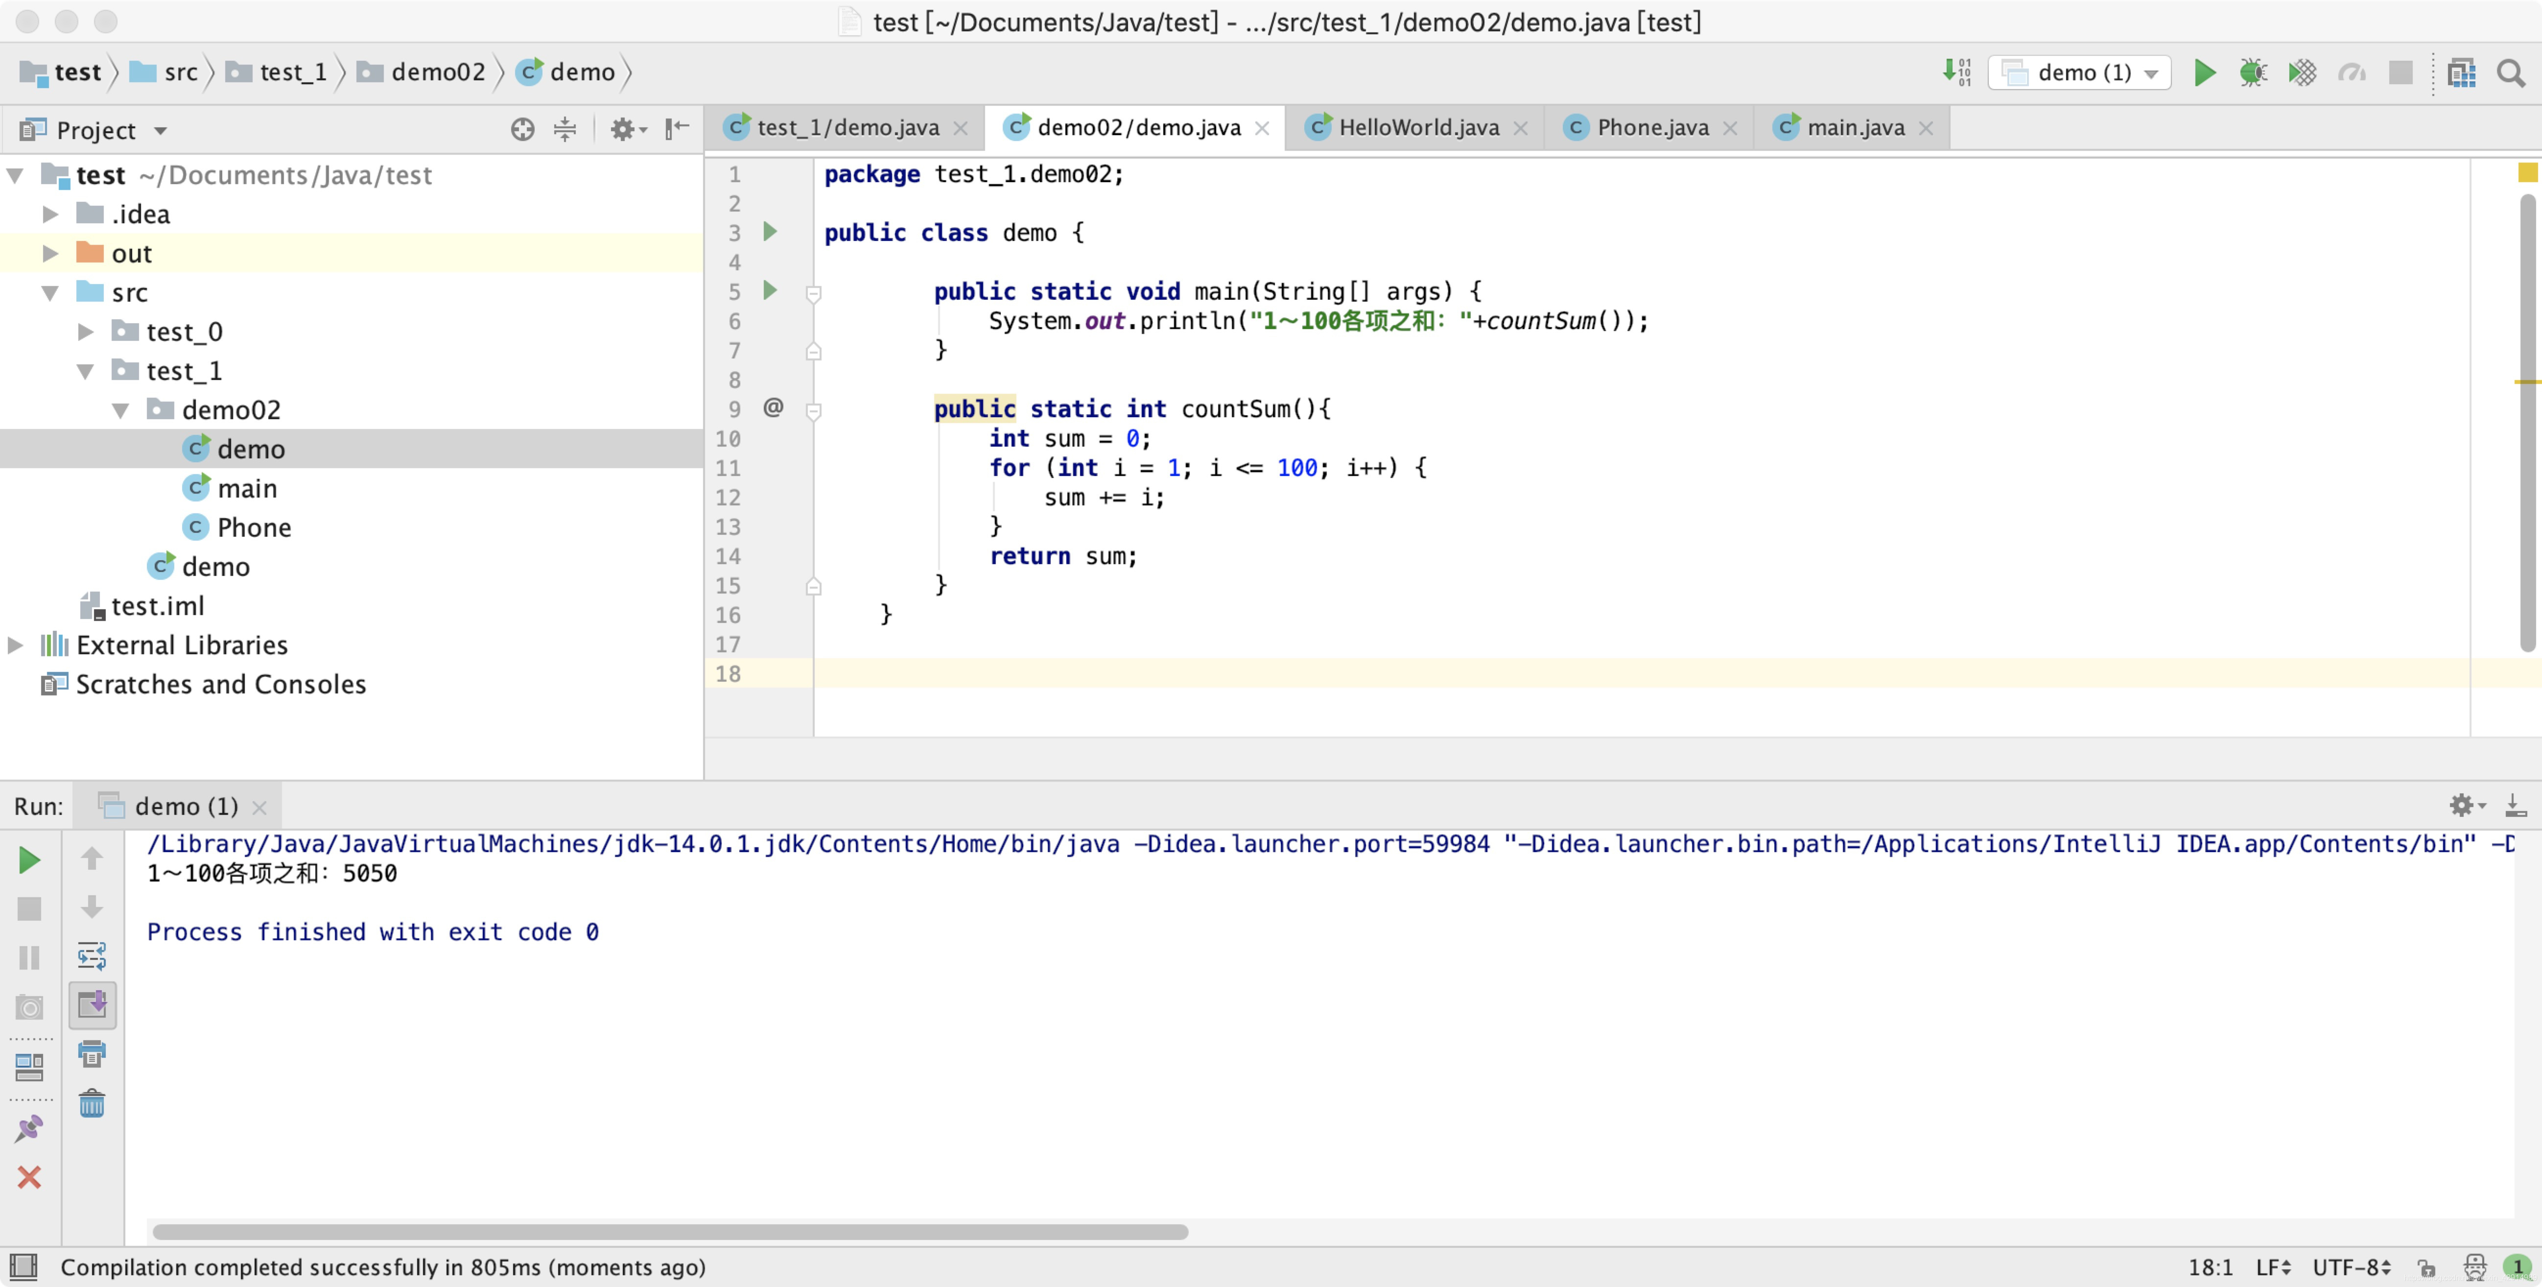Rerun demo (1) in Run panel
Image resolution: width=2542 pixels, height=1287 pixels.
point(29,859)
